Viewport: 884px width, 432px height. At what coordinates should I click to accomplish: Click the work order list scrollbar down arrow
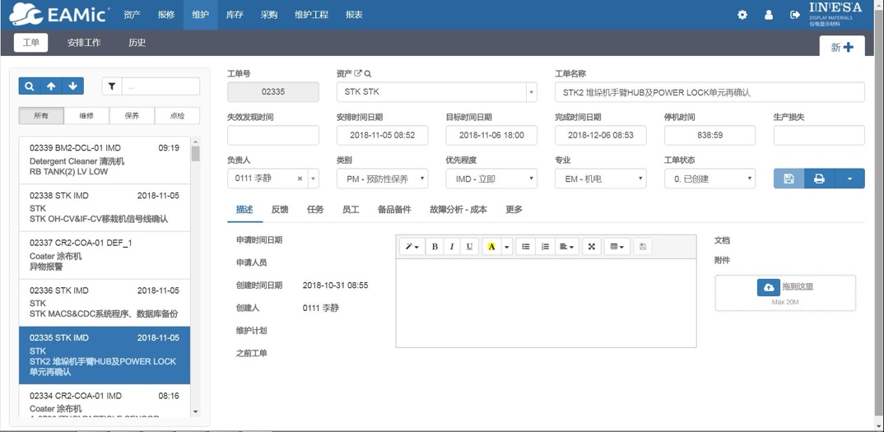[196, 412]
